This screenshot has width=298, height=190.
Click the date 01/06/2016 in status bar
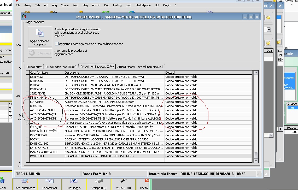[x=225, y=174]
